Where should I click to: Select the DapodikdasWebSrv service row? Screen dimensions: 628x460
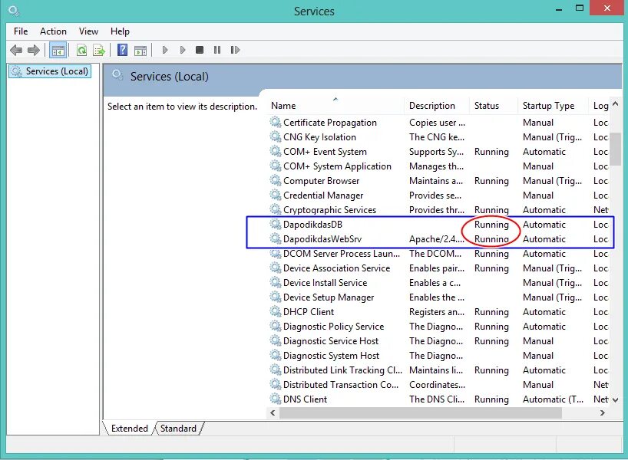pyautogui.click(x=438, y=238)
